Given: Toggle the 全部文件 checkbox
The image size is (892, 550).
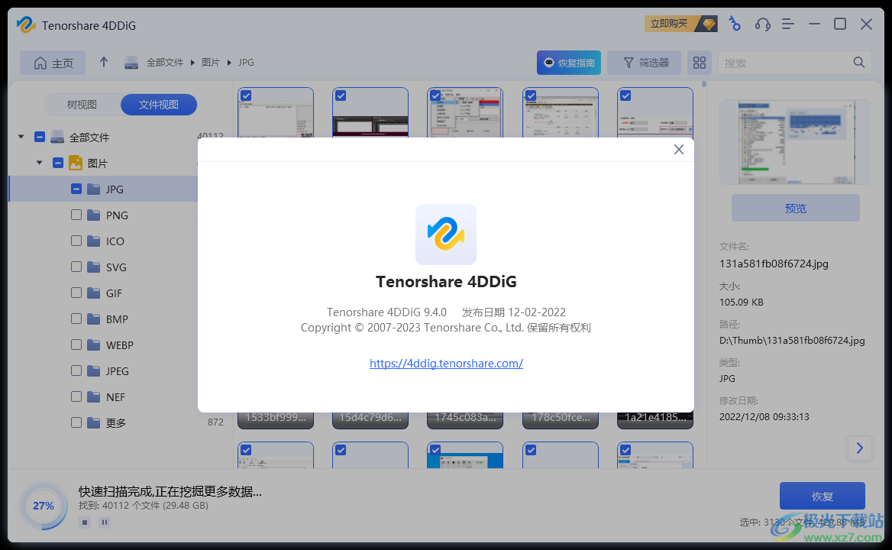Looking at the screenshot, I should pos(39,137).
